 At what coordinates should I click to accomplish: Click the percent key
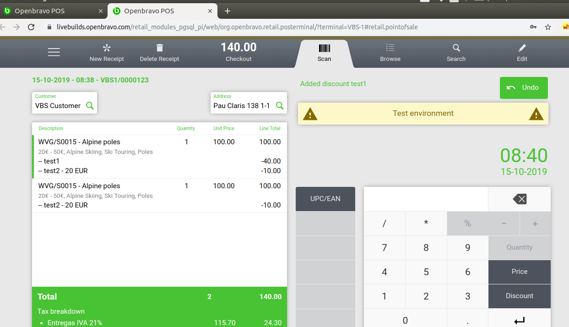point(467,223)
